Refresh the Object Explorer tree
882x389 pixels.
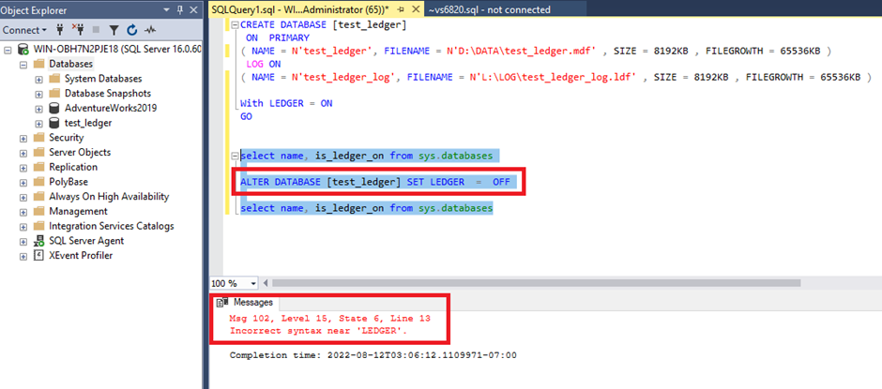click(132, 30)
